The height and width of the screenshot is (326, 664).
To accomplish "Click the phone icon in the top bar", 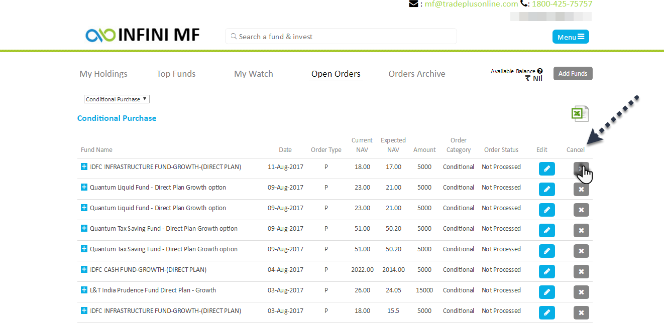I will [x=525, y=4].
